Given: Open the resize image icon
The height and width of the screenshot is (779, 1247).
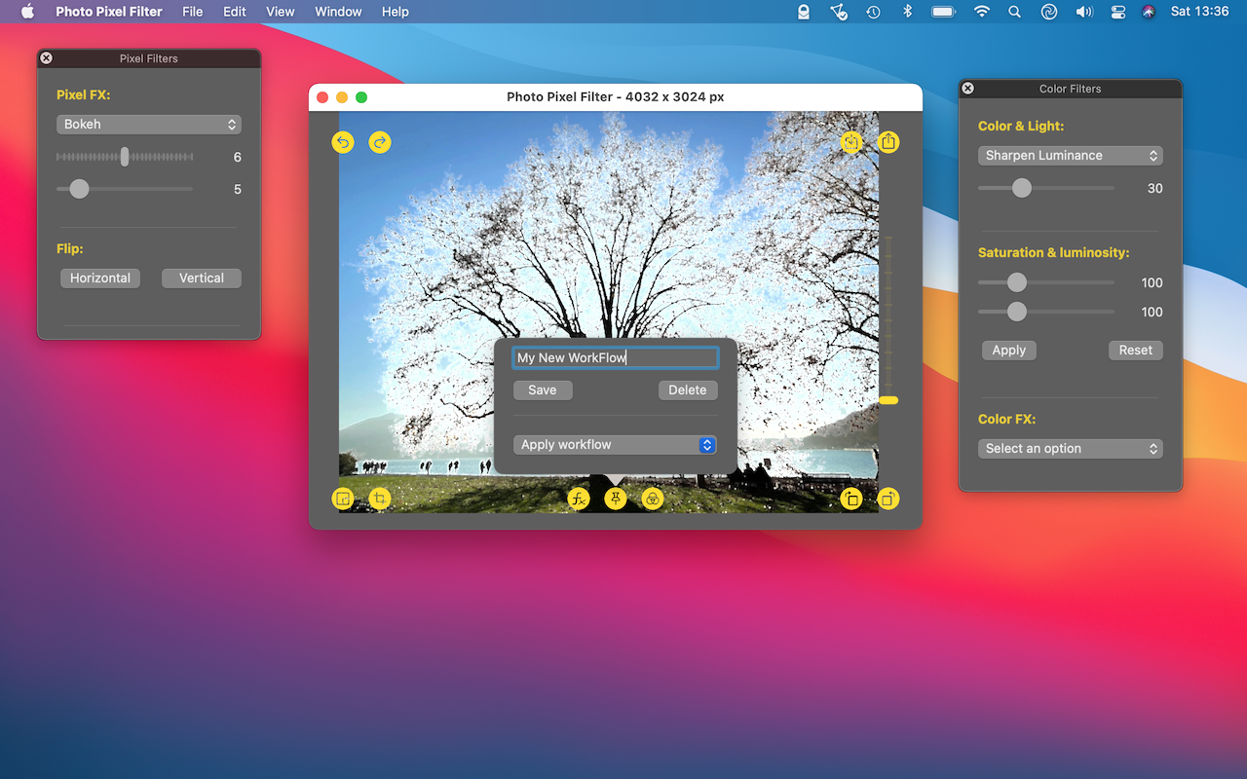Looking at the screenshot, I should point(343,500).
